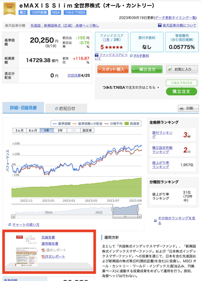This screenshot has height=281, width=201.
Task: Open the 値上がり率ランキング link in 全銘柄ランキング
Action: pyautogui.click(x=161, y=165)
